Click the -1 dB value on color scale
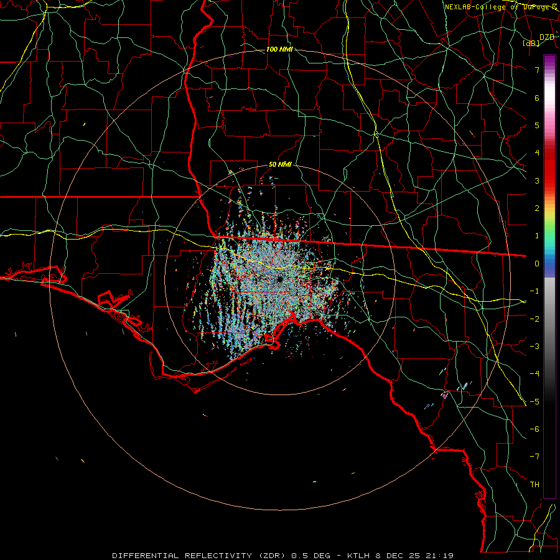 (x=534, y=291)
